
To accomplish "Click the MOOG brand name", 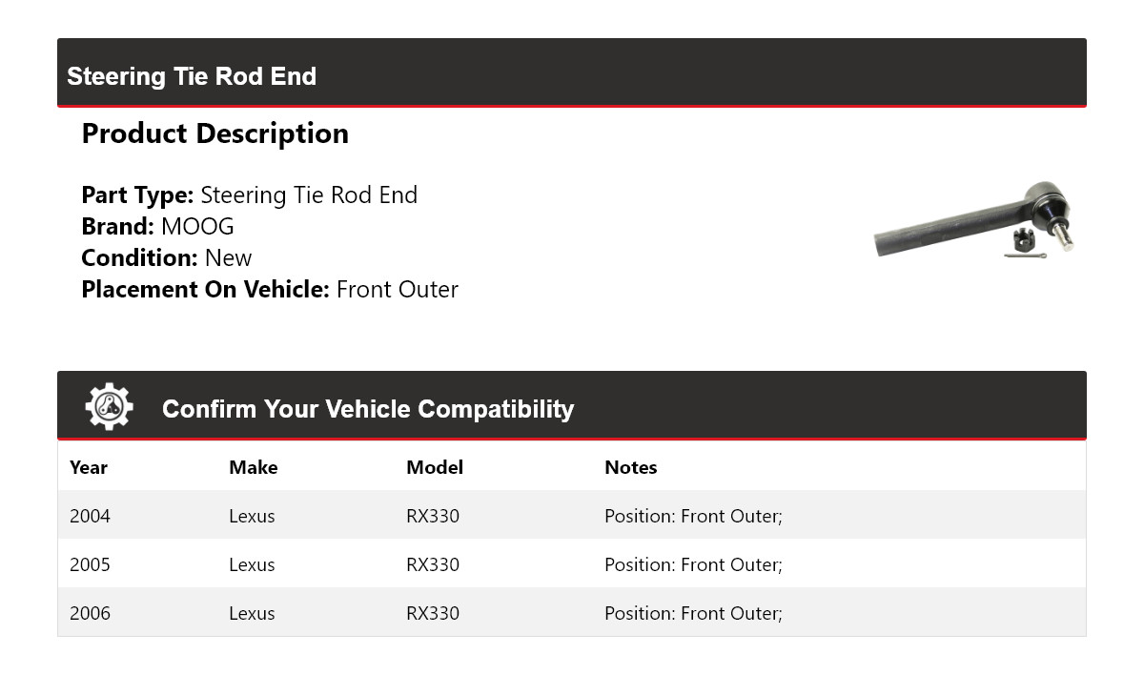I will click(x=197, y=227).
